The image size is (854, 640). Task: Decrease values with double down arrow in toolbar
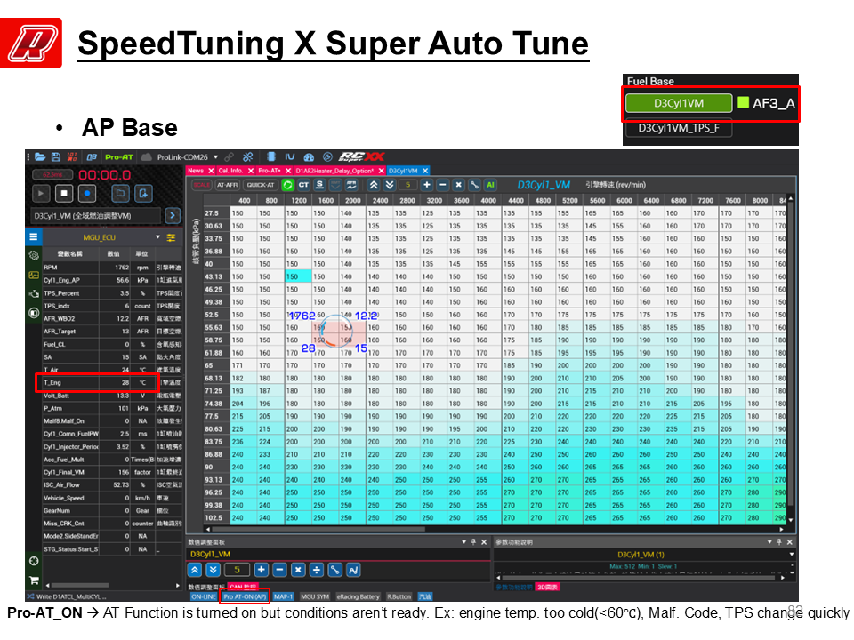[390, 185]
